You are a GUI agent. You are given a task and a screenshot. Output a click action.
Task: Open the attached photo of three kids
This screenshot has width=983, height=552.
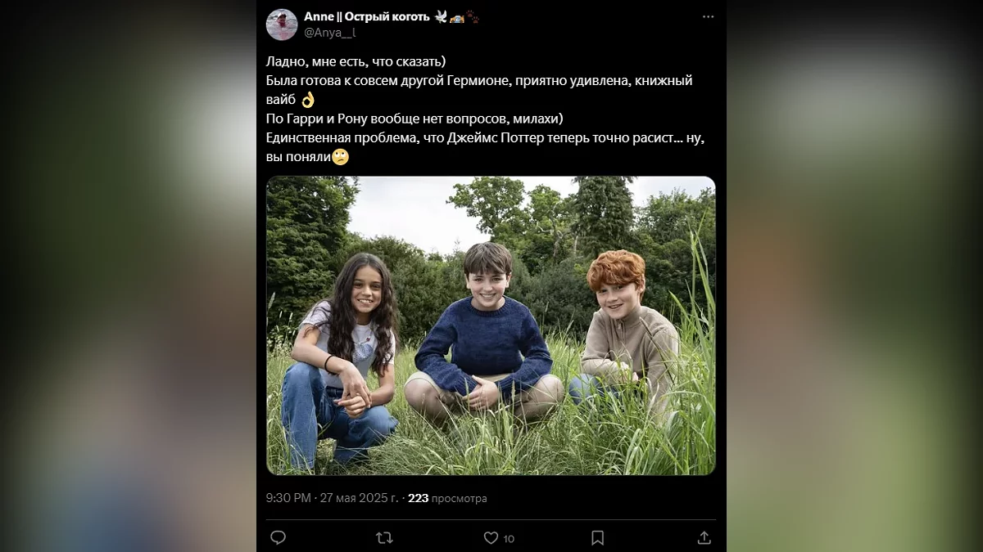click(x=491, y=325)
